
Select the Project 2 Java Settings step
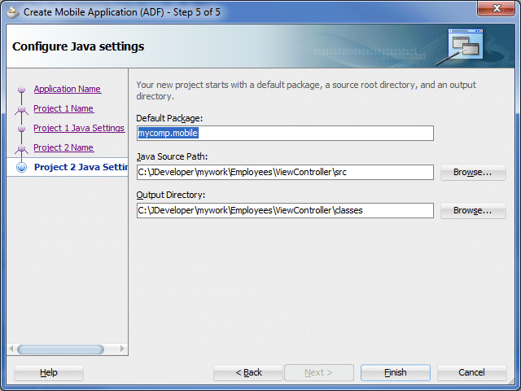coord(81,167)
